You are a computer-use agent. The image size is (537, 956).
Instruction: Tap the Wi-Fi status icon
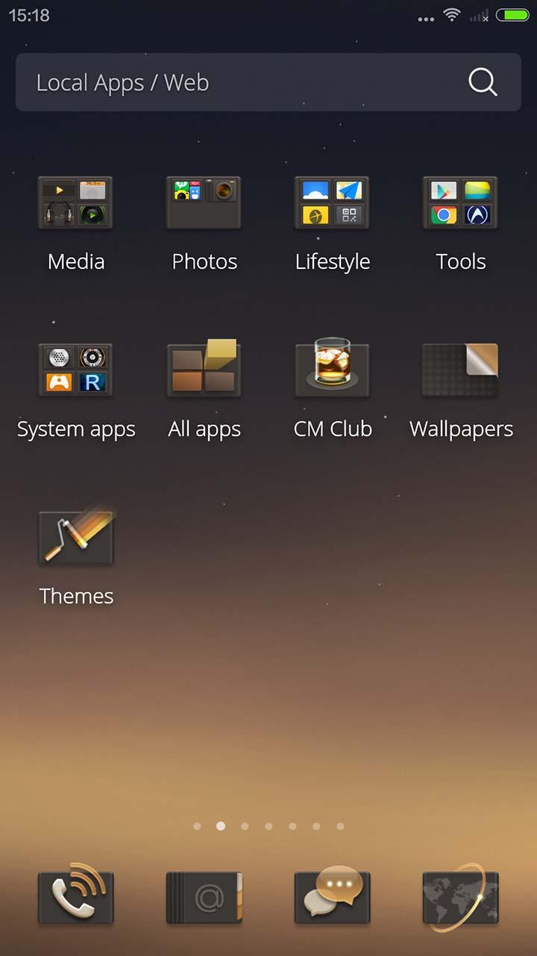(451, 15)
